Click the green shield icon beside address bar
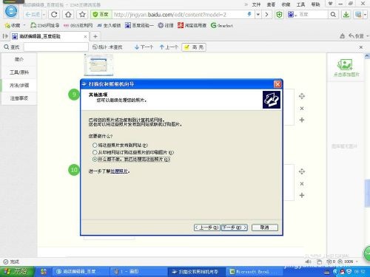 point(279,15)
